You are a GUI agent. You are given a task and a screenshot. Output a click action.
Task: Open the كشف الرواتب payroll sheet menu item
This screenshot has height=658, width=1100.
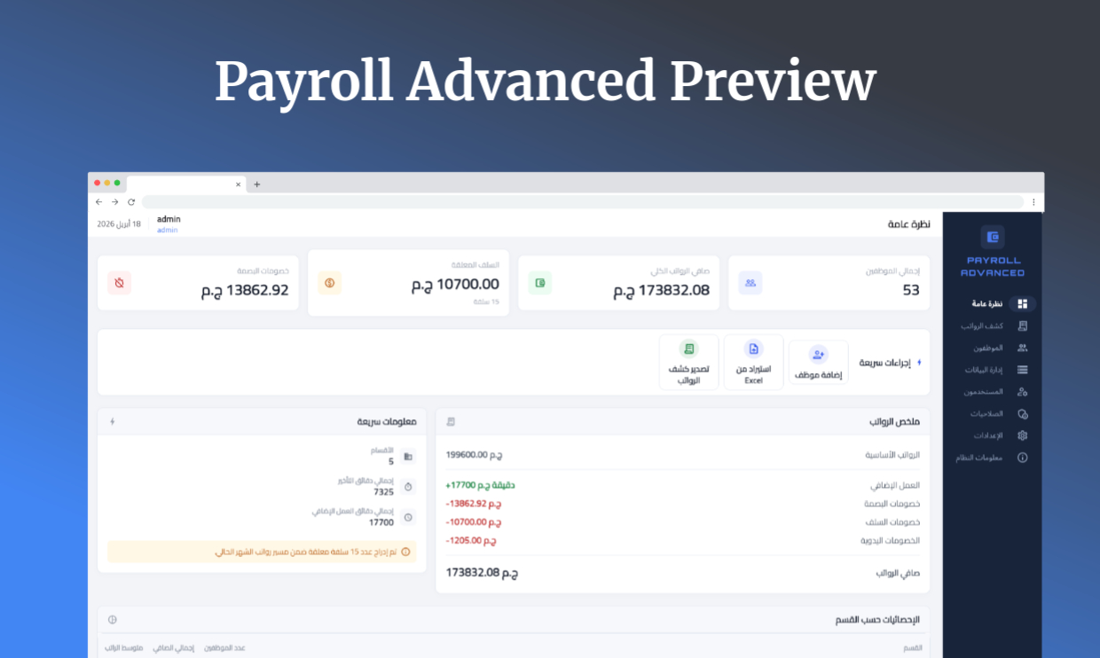coord(993,326)
